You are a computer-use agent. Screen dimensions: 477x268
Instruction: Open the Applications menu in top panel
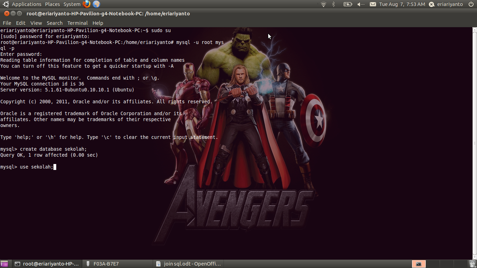click(27, 4)
